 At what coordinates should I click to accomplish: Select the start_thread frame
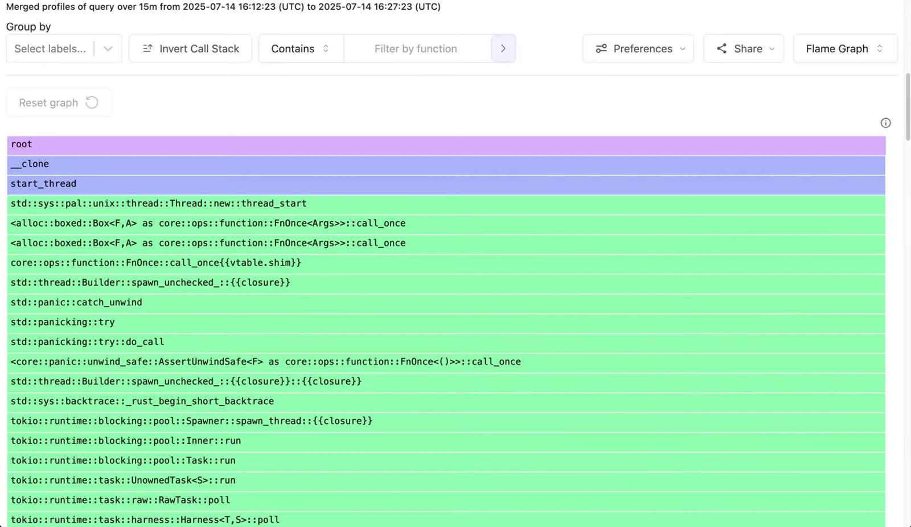point(446,184)
